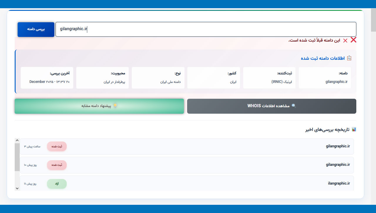
Task: Select first gilangraphic.ir history entry
Action: tap(338, 146)
